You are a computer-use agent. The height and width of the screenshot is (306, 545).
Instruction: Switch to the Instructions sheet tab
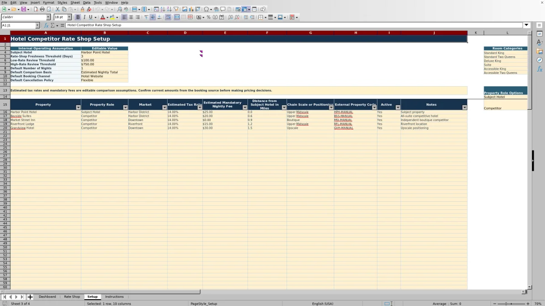[x=114, y=297]
